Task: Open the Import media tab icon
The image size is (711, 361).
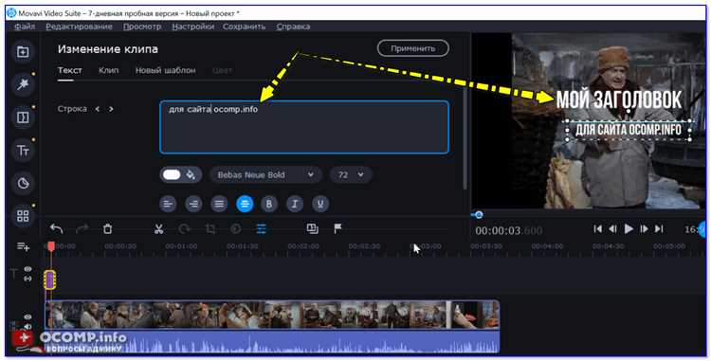Action: pyautogui.click(x=23, y=51)
